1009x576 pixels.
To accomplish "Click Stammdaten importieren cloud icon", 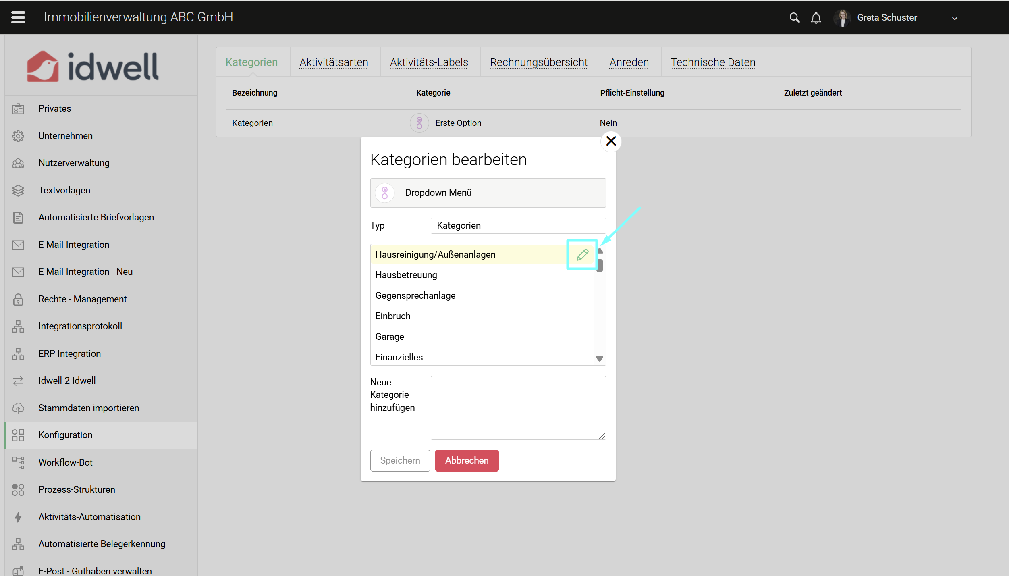I will [x=18, y=408].
